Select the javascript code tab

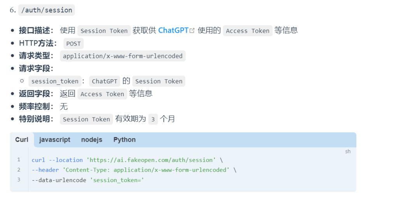pos(55,140)
